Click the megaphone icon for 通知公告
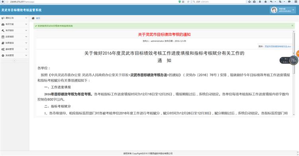The image size is (299, 156). (3, 18)
